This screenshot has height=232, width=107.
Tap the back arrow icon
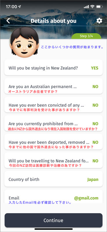click(8, 21)
